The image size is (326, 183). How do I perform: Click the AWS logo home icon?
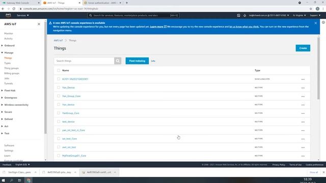tap(8, 15)
